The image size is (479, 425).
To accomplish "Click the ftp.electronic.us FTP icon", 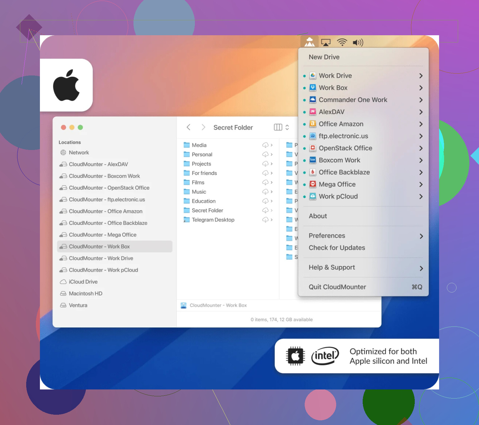I will tap(313, 136).
